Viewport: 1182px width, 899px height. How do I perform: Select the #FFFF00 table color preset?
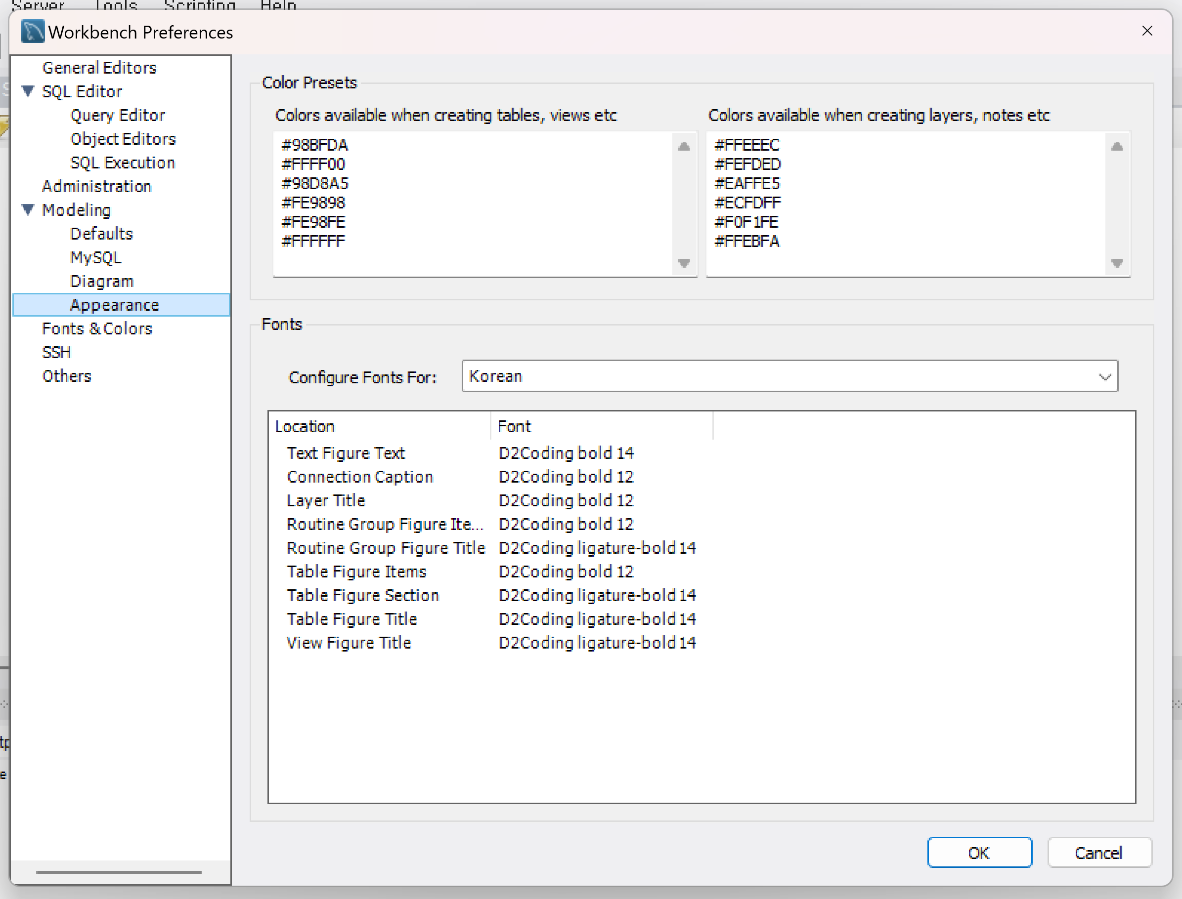pos(313,164)
